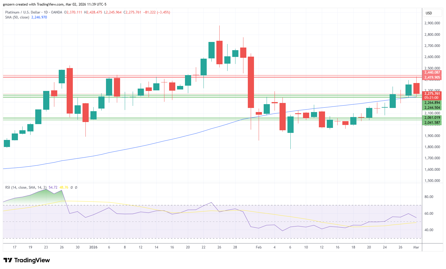This screenshot has height=269, width=446.
Task: Click date label 24 on time axis
Action: click(x=385, y=247)
